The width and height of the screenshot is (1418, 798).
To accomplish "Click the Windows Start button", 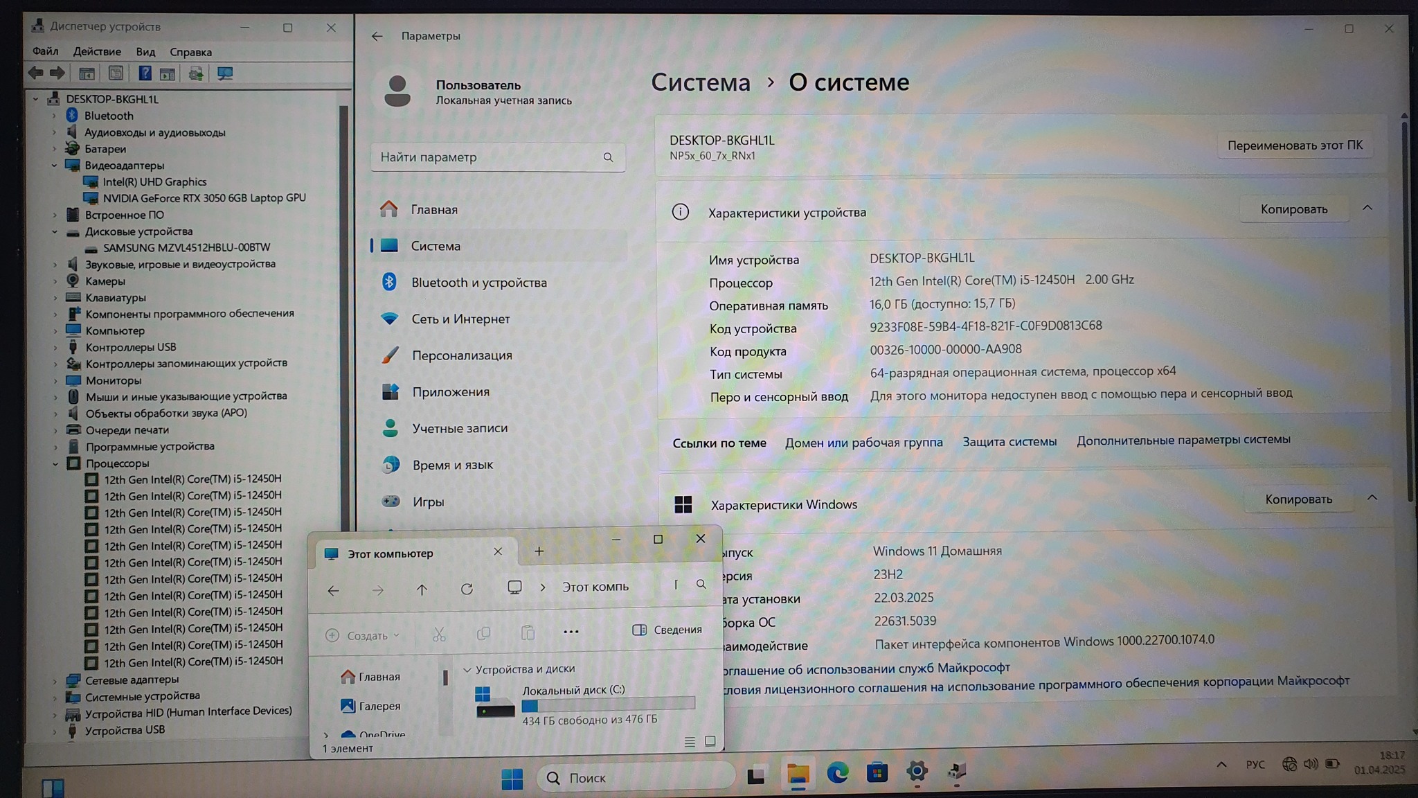I will [x=512, y=779].
